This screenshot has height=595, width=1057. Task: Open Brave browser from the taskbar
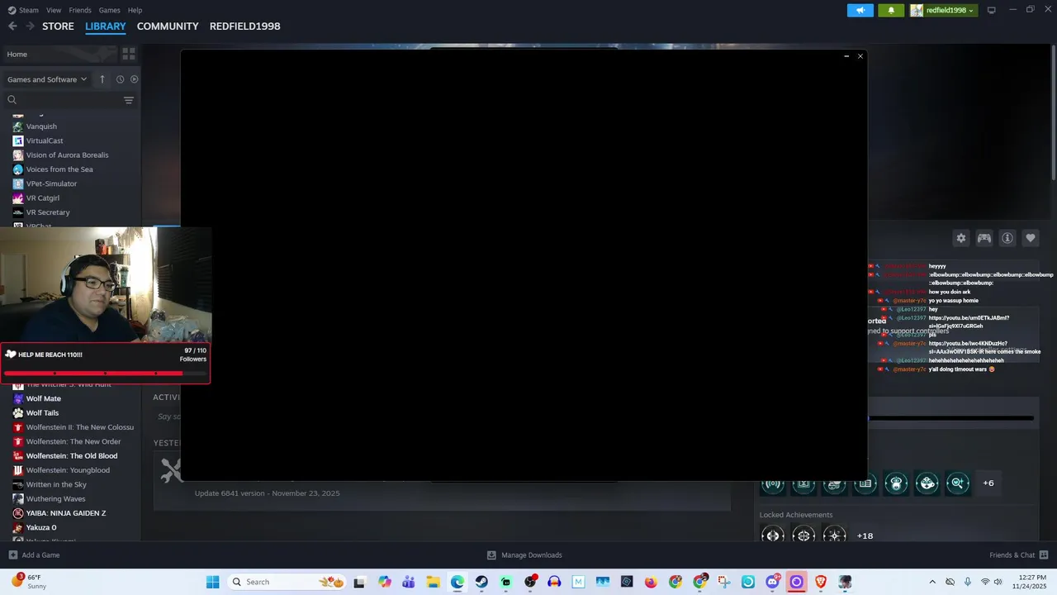[821, 582]
